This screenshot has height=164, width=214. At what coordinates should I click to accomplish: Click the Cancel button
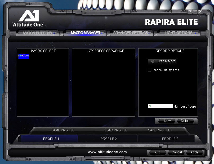click(x=177, y=152)
